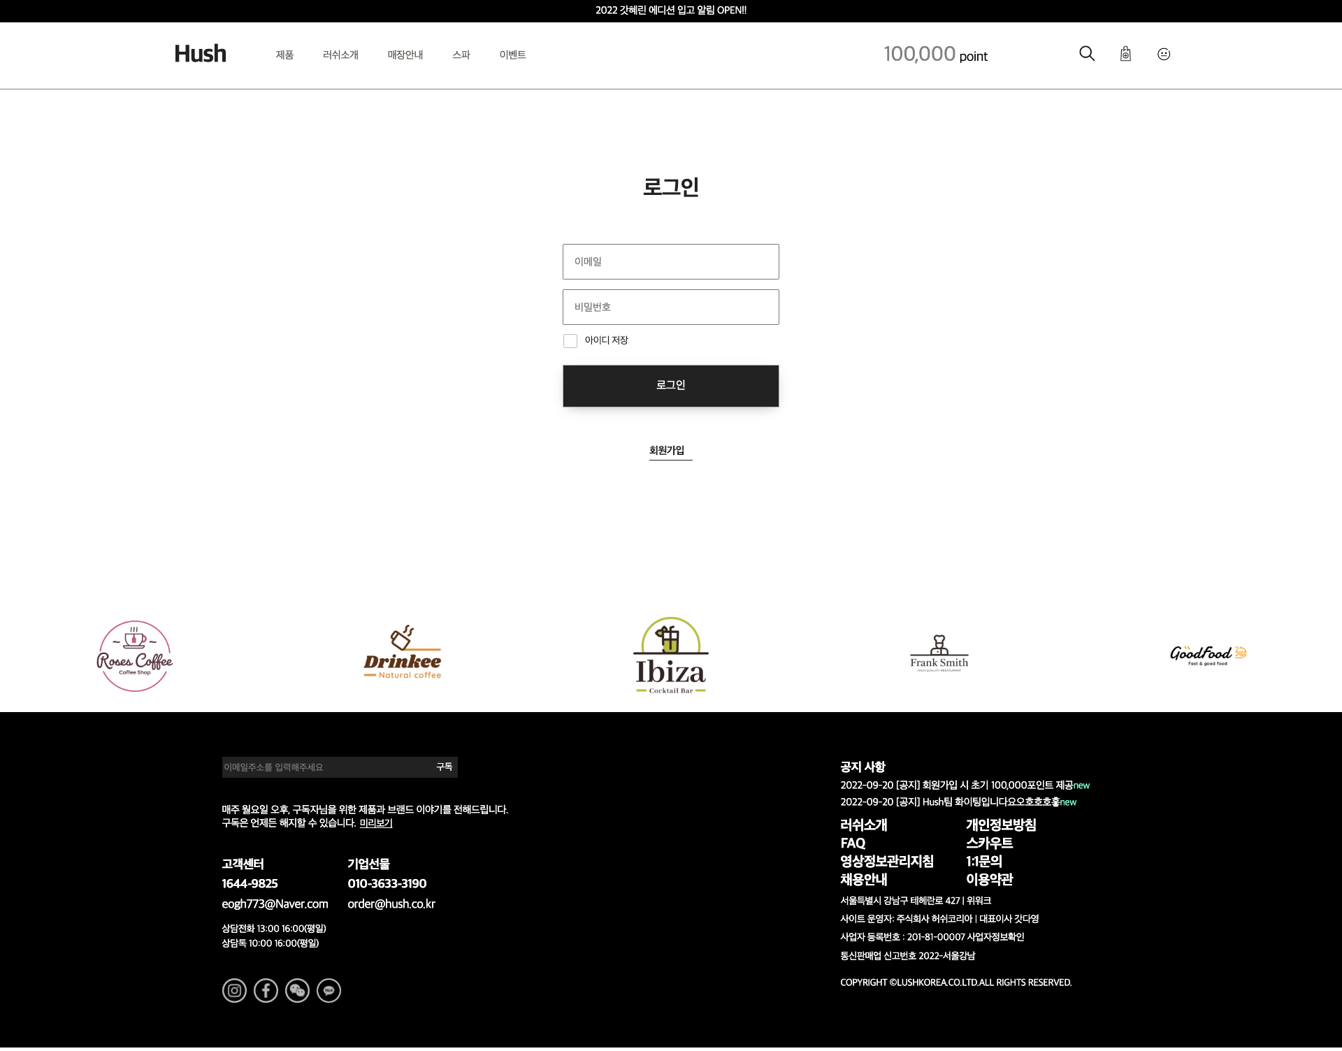Click the 이메일 input field
The width and height of the screenshot is (1342, 1051).
tap(670, 261)
